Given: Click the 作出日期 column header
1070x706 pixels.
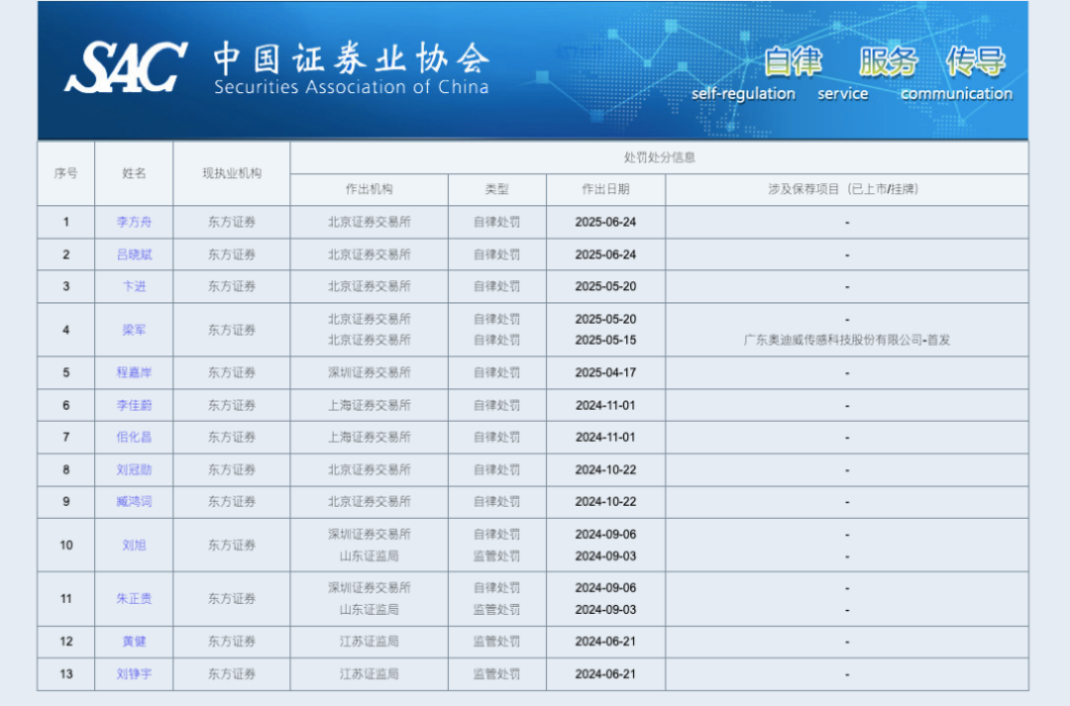Looking at the screenshot, I should coord(605,189).
